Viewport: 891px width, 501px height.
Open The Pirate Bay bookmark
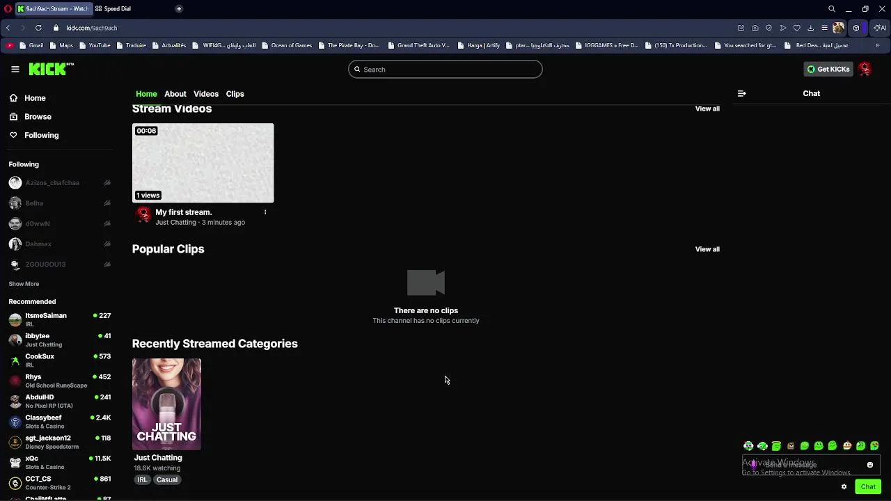[x=349, y=45]
